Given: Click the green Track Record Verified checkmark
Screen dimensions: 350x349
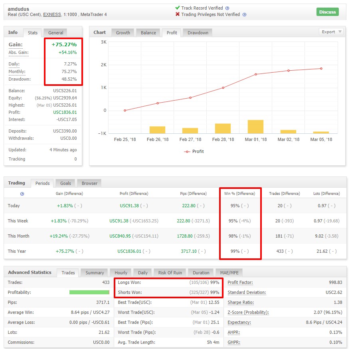Looking at the screenshot, I should pyautogui.click(x=178, y=8).
